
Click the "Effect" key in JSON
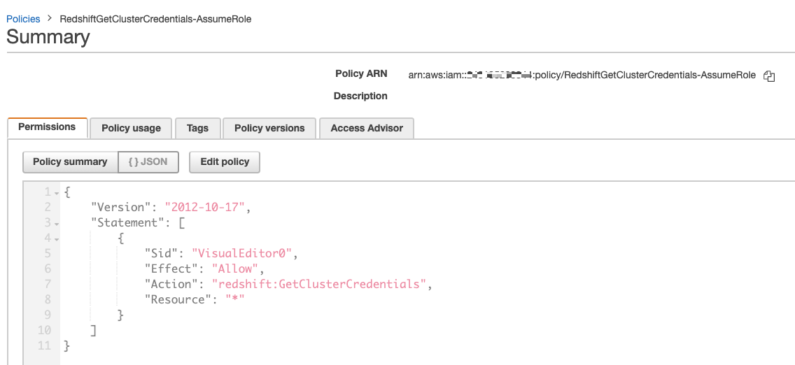pos(171,269)
